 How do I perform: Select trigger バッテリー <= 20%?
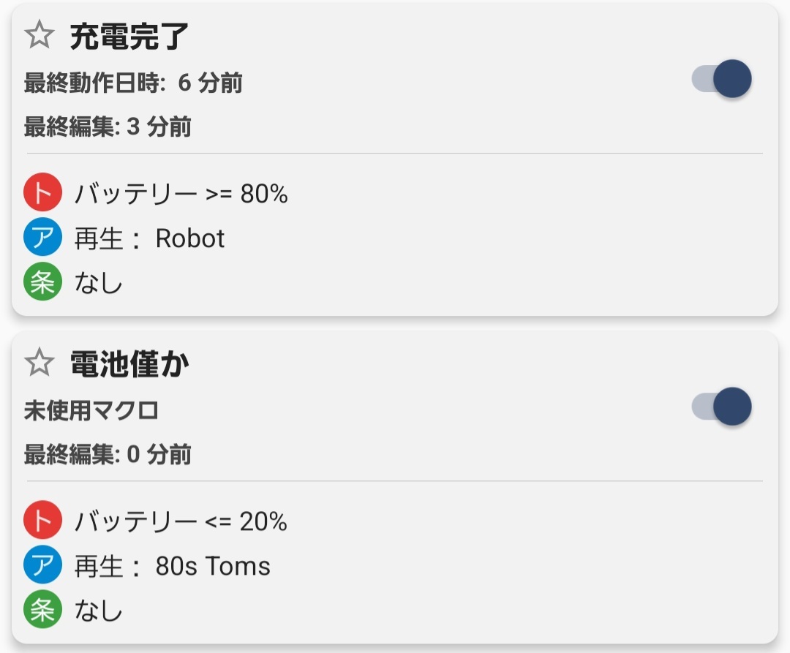(x=181, y=522)
